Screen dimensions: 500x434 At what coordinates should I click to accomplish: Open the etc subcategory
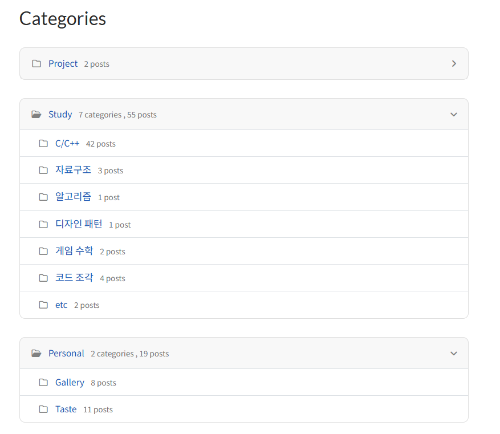point(61,305)
